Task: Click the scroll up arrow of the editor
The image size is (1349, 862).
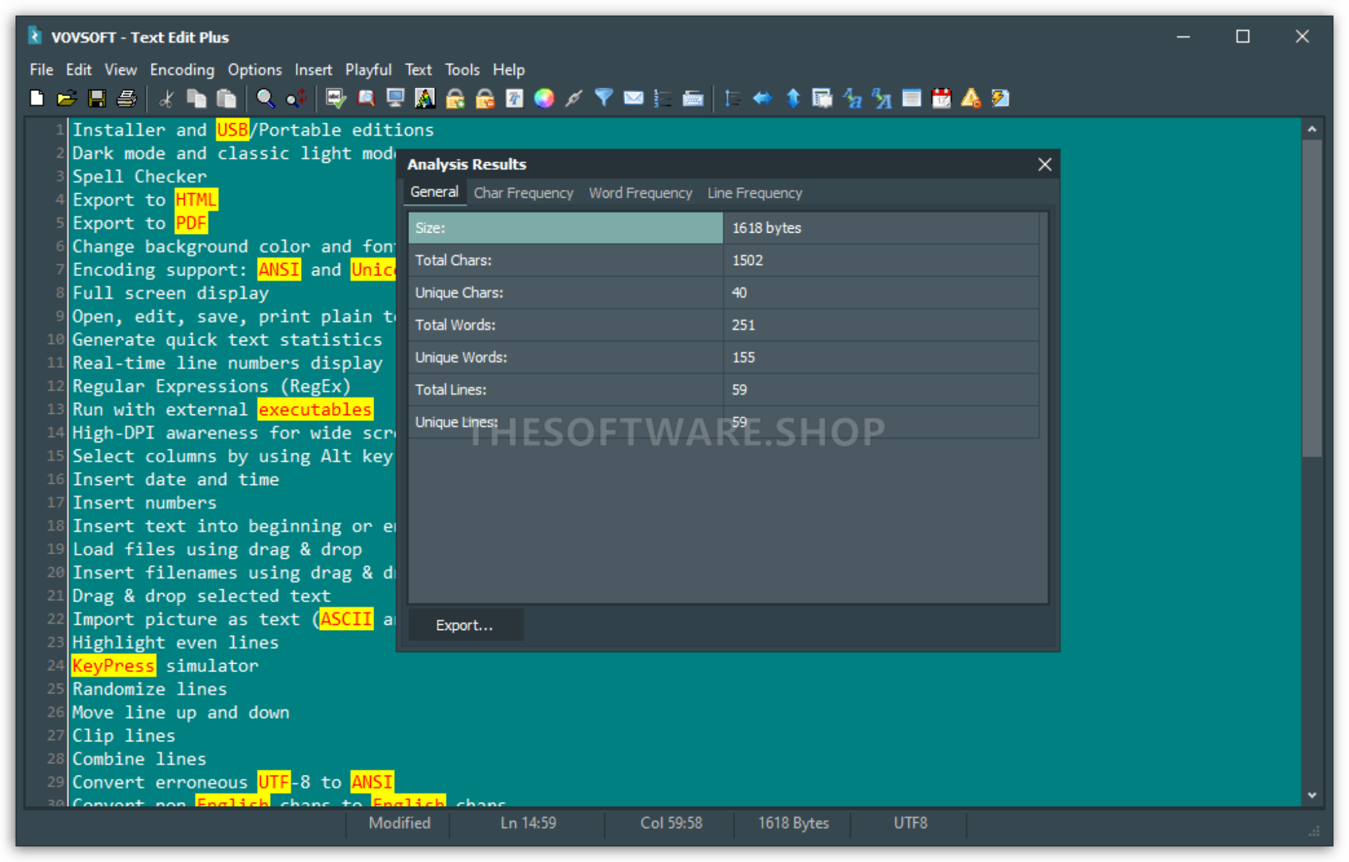Action: tap(1311, 129)
